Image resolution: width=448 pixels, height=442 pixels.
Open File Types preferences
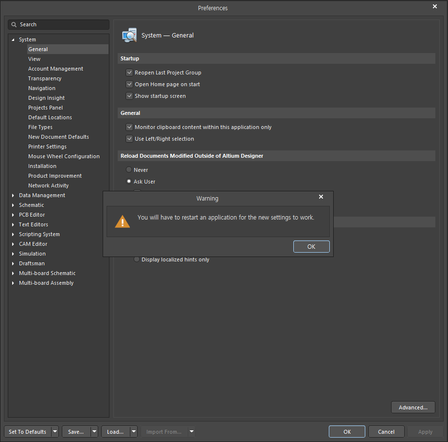(40, 127)
